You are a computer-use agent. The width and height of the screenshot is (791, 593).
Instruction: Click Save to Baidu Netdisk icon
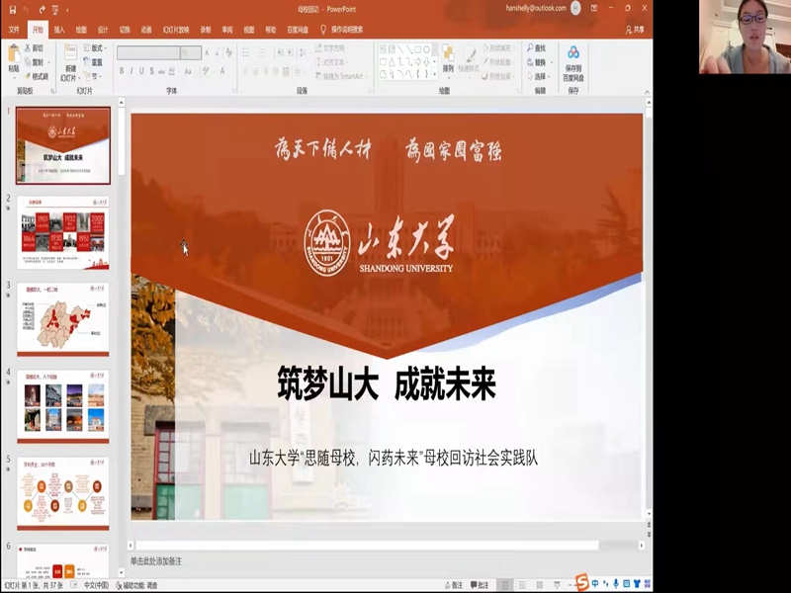pos(573,61)
